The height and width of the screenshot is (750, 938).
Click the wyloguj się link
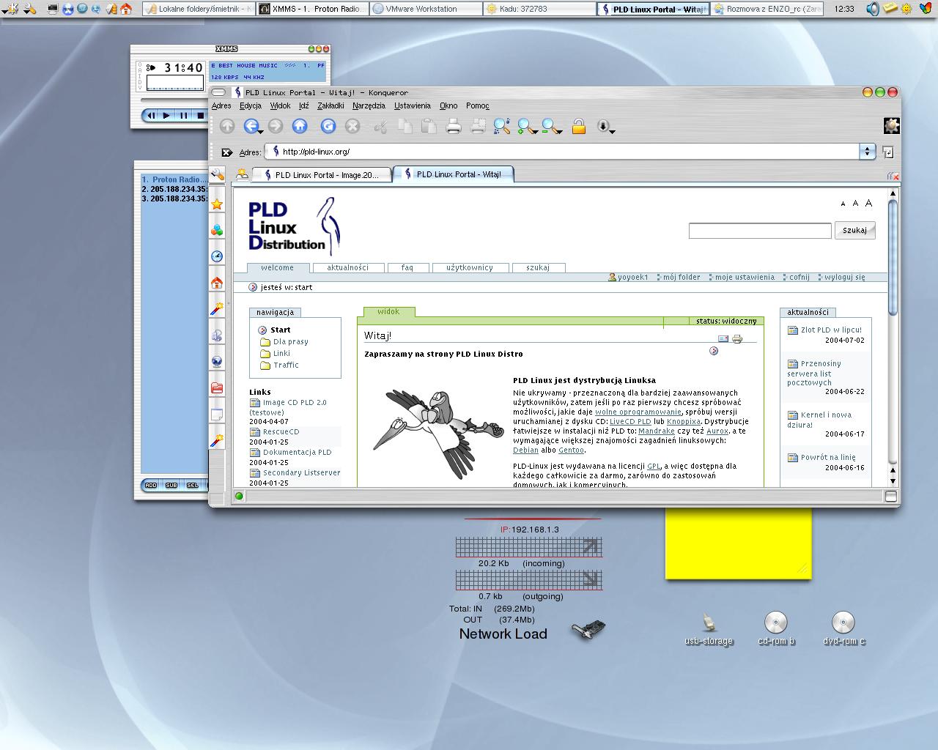click(844, 278)
